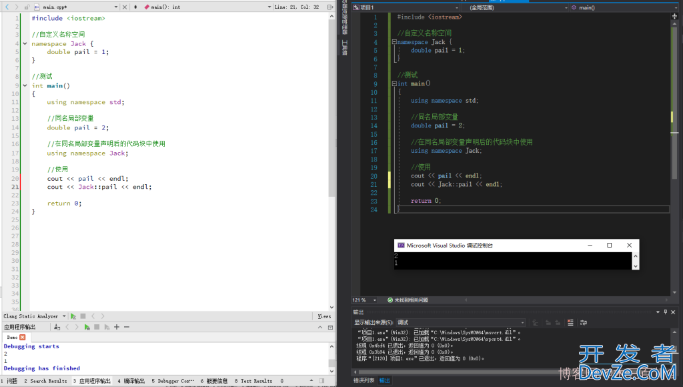Collapse int main() outline in Visual Studio
The width and height of the screenshot is (683, 387).
tap(394, 83)
